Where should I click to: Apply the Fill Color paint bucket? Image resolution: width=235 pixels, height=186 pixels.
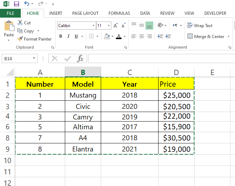coord(107,36)
